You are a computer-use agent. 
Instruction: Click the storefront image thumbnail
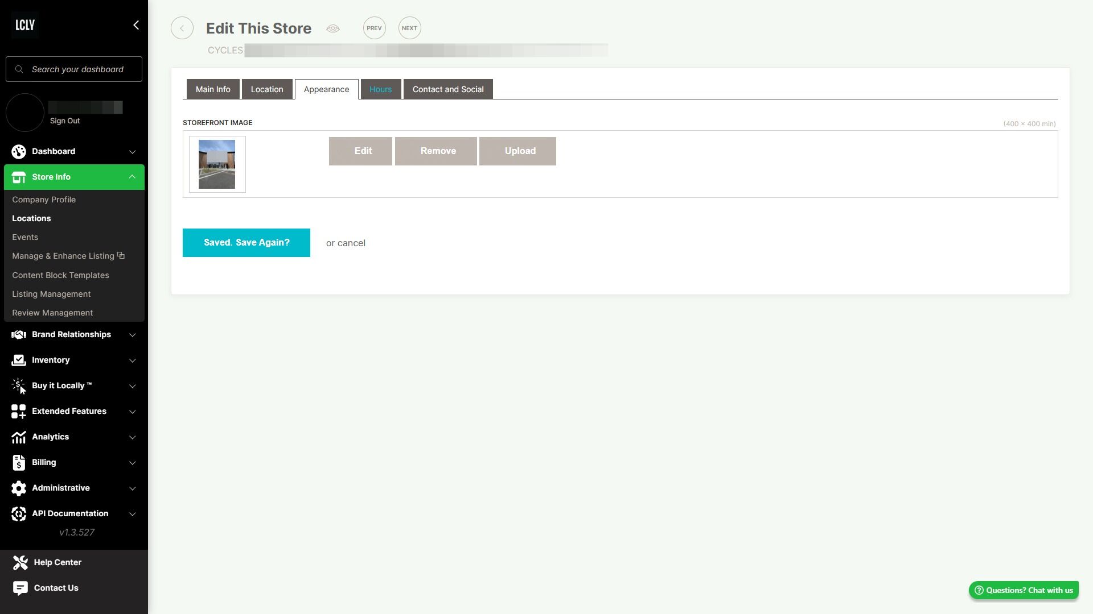coord(217,164)
